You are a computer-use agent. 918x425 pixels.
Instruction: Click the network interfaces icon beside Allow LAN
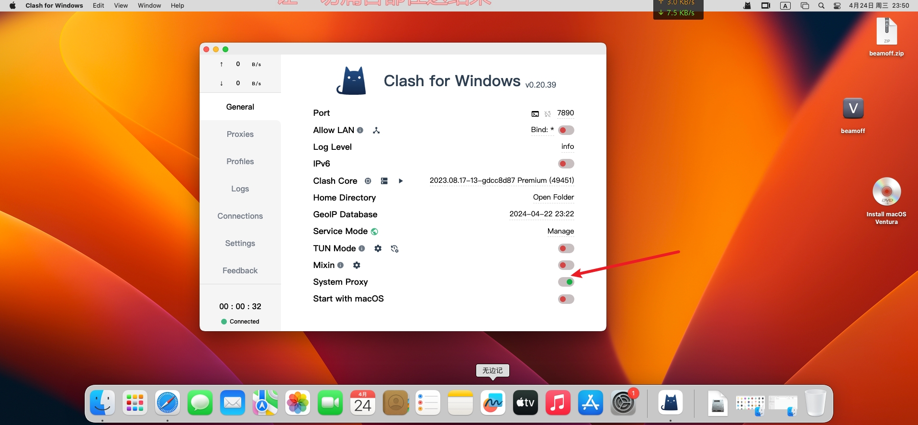(376, 130)
